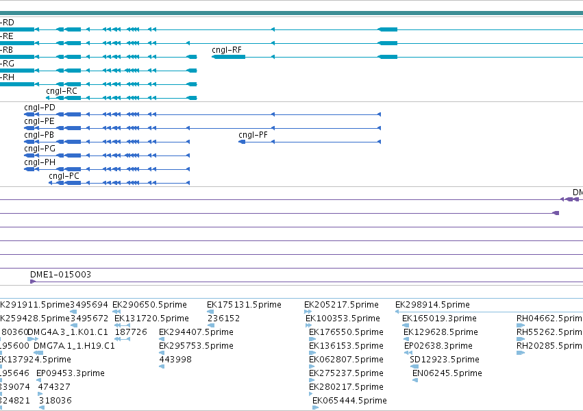583x411 pixels.
Task: Click the cngl-PB protein track label
Action: pyautogui.click(x=39, y=135)
